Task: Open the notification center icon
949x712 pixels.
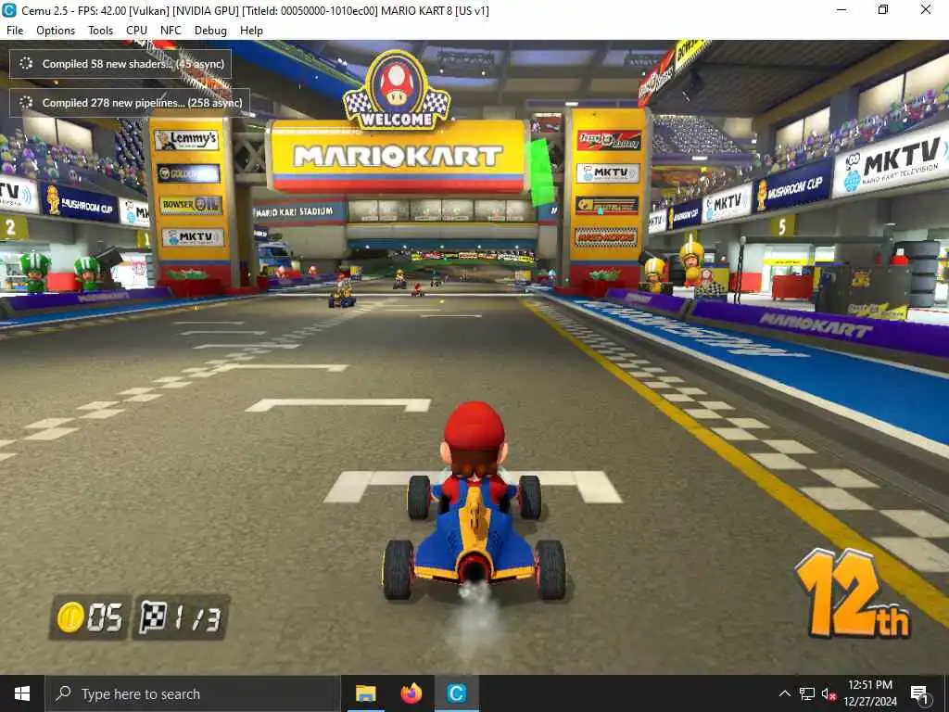Action: 920,693
